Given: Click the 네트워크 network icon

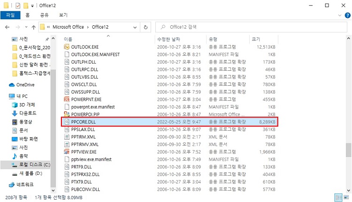Looking at the screenshot, I should 12,185.
